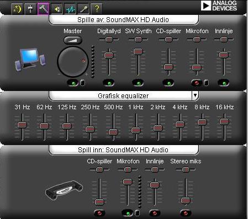
Task: Click the Stereo miks label text
Action: coord(186,161)
